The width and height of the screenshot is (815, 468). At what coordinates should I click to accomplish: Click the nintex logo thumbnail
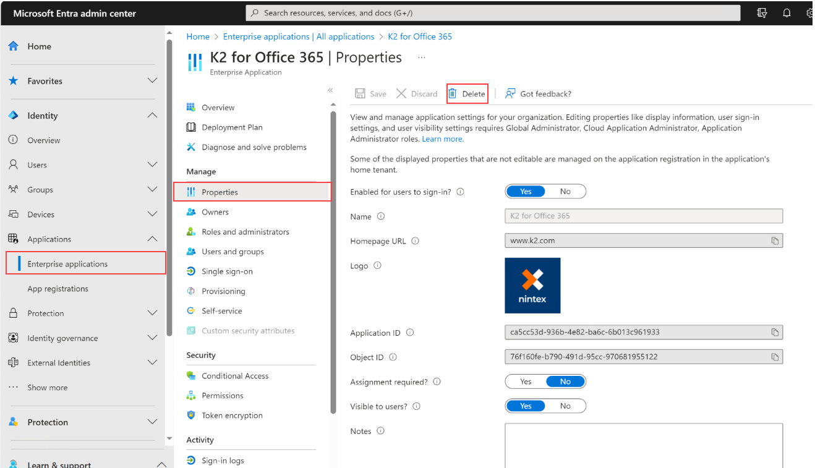[x=532, y=286]
